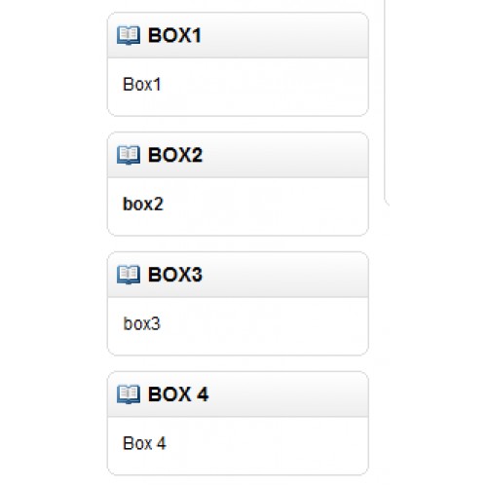Click the Box1 body text

[142, 85]
